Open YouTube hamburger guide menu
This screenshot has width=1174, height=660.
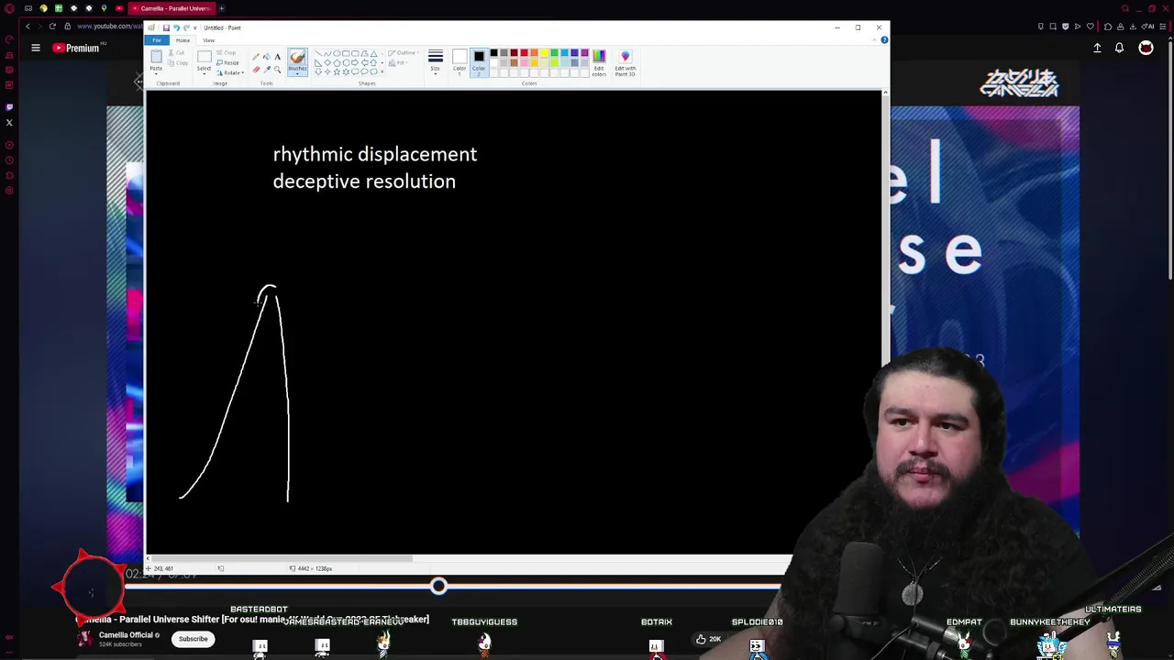(36, 48)
